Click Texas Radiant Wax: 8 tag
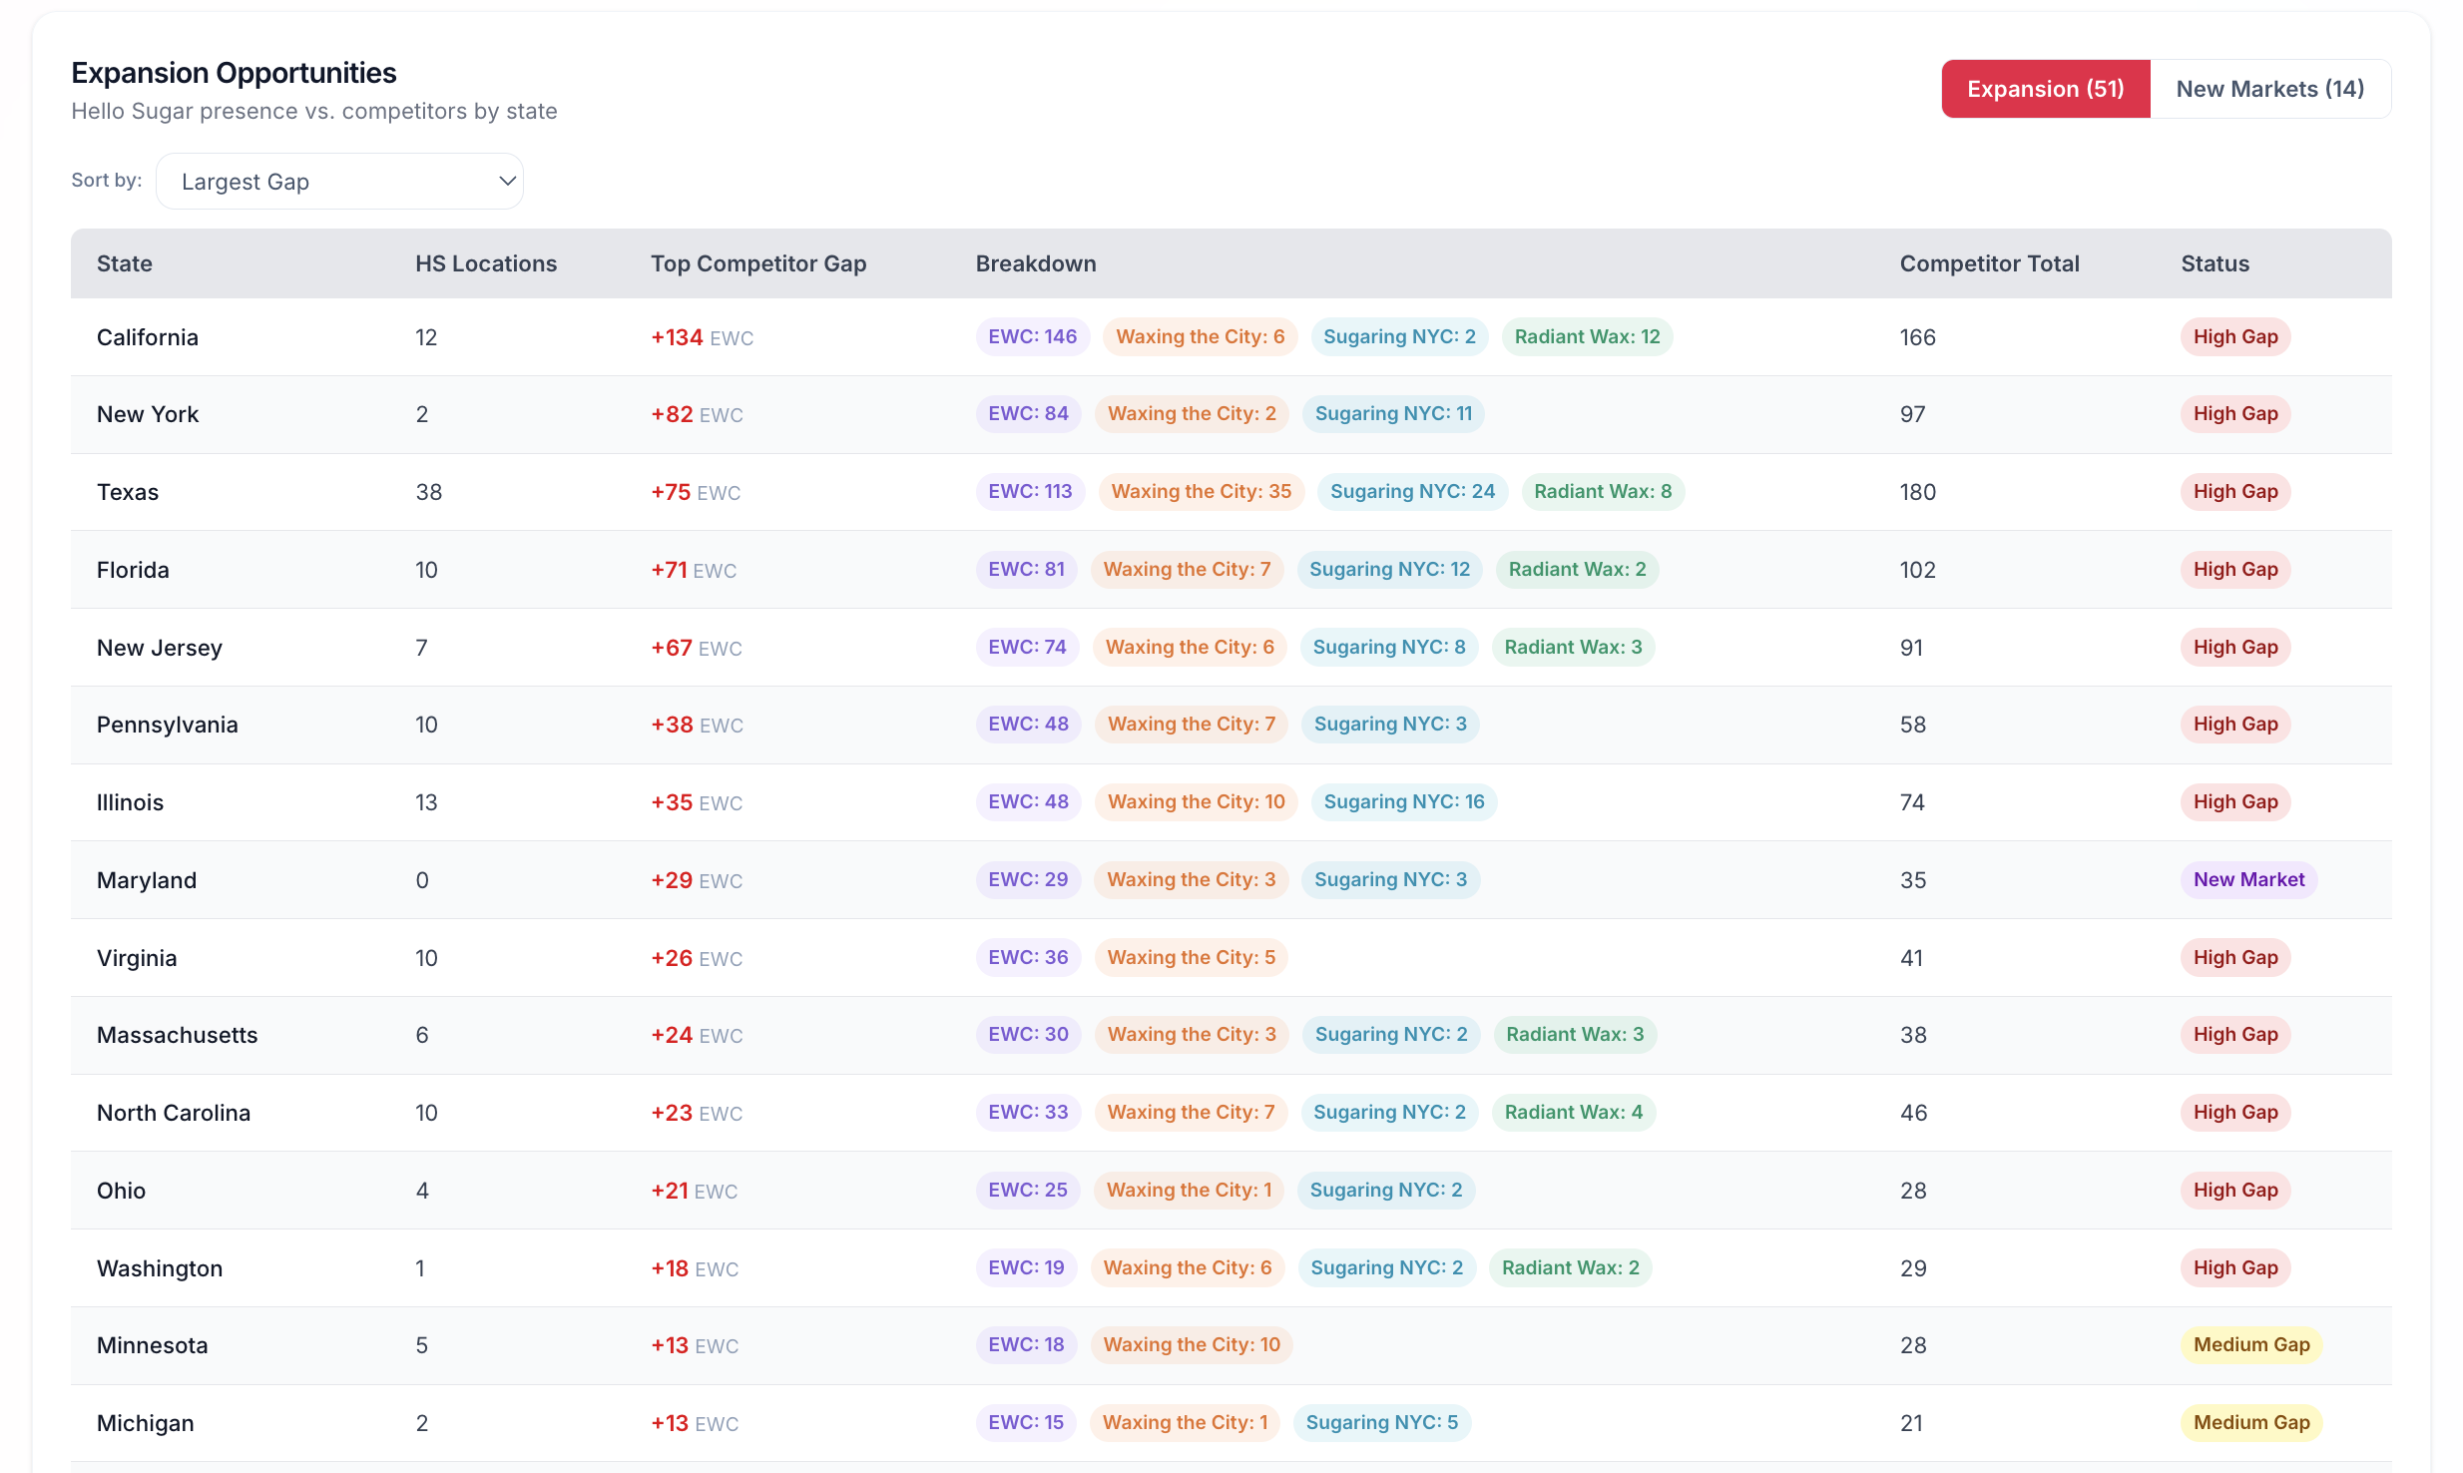This screenshot has height=1473, width=2463. coord(1603,492)
